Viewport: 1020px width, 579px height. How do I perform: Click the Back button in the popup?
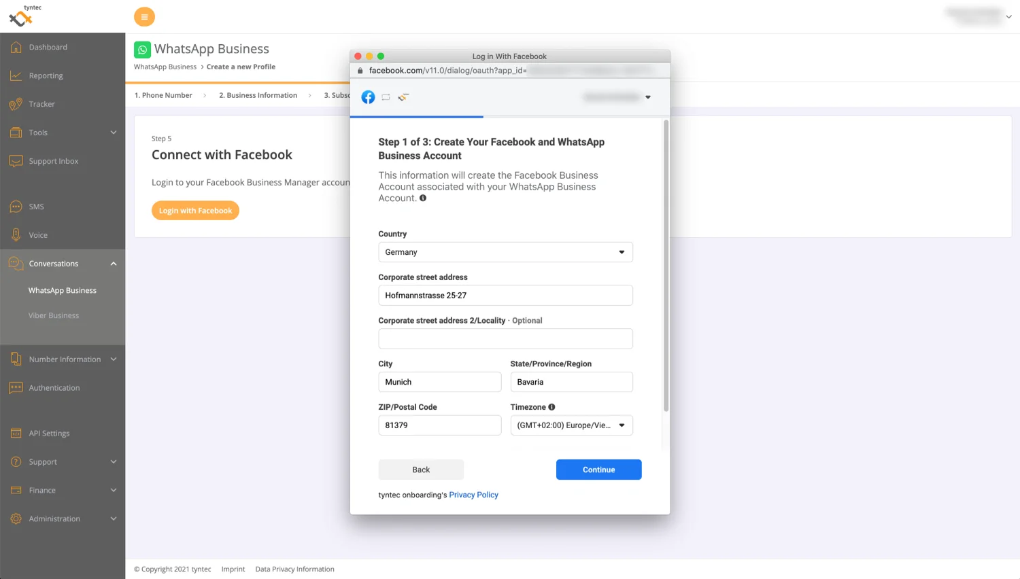pos(421,470)
